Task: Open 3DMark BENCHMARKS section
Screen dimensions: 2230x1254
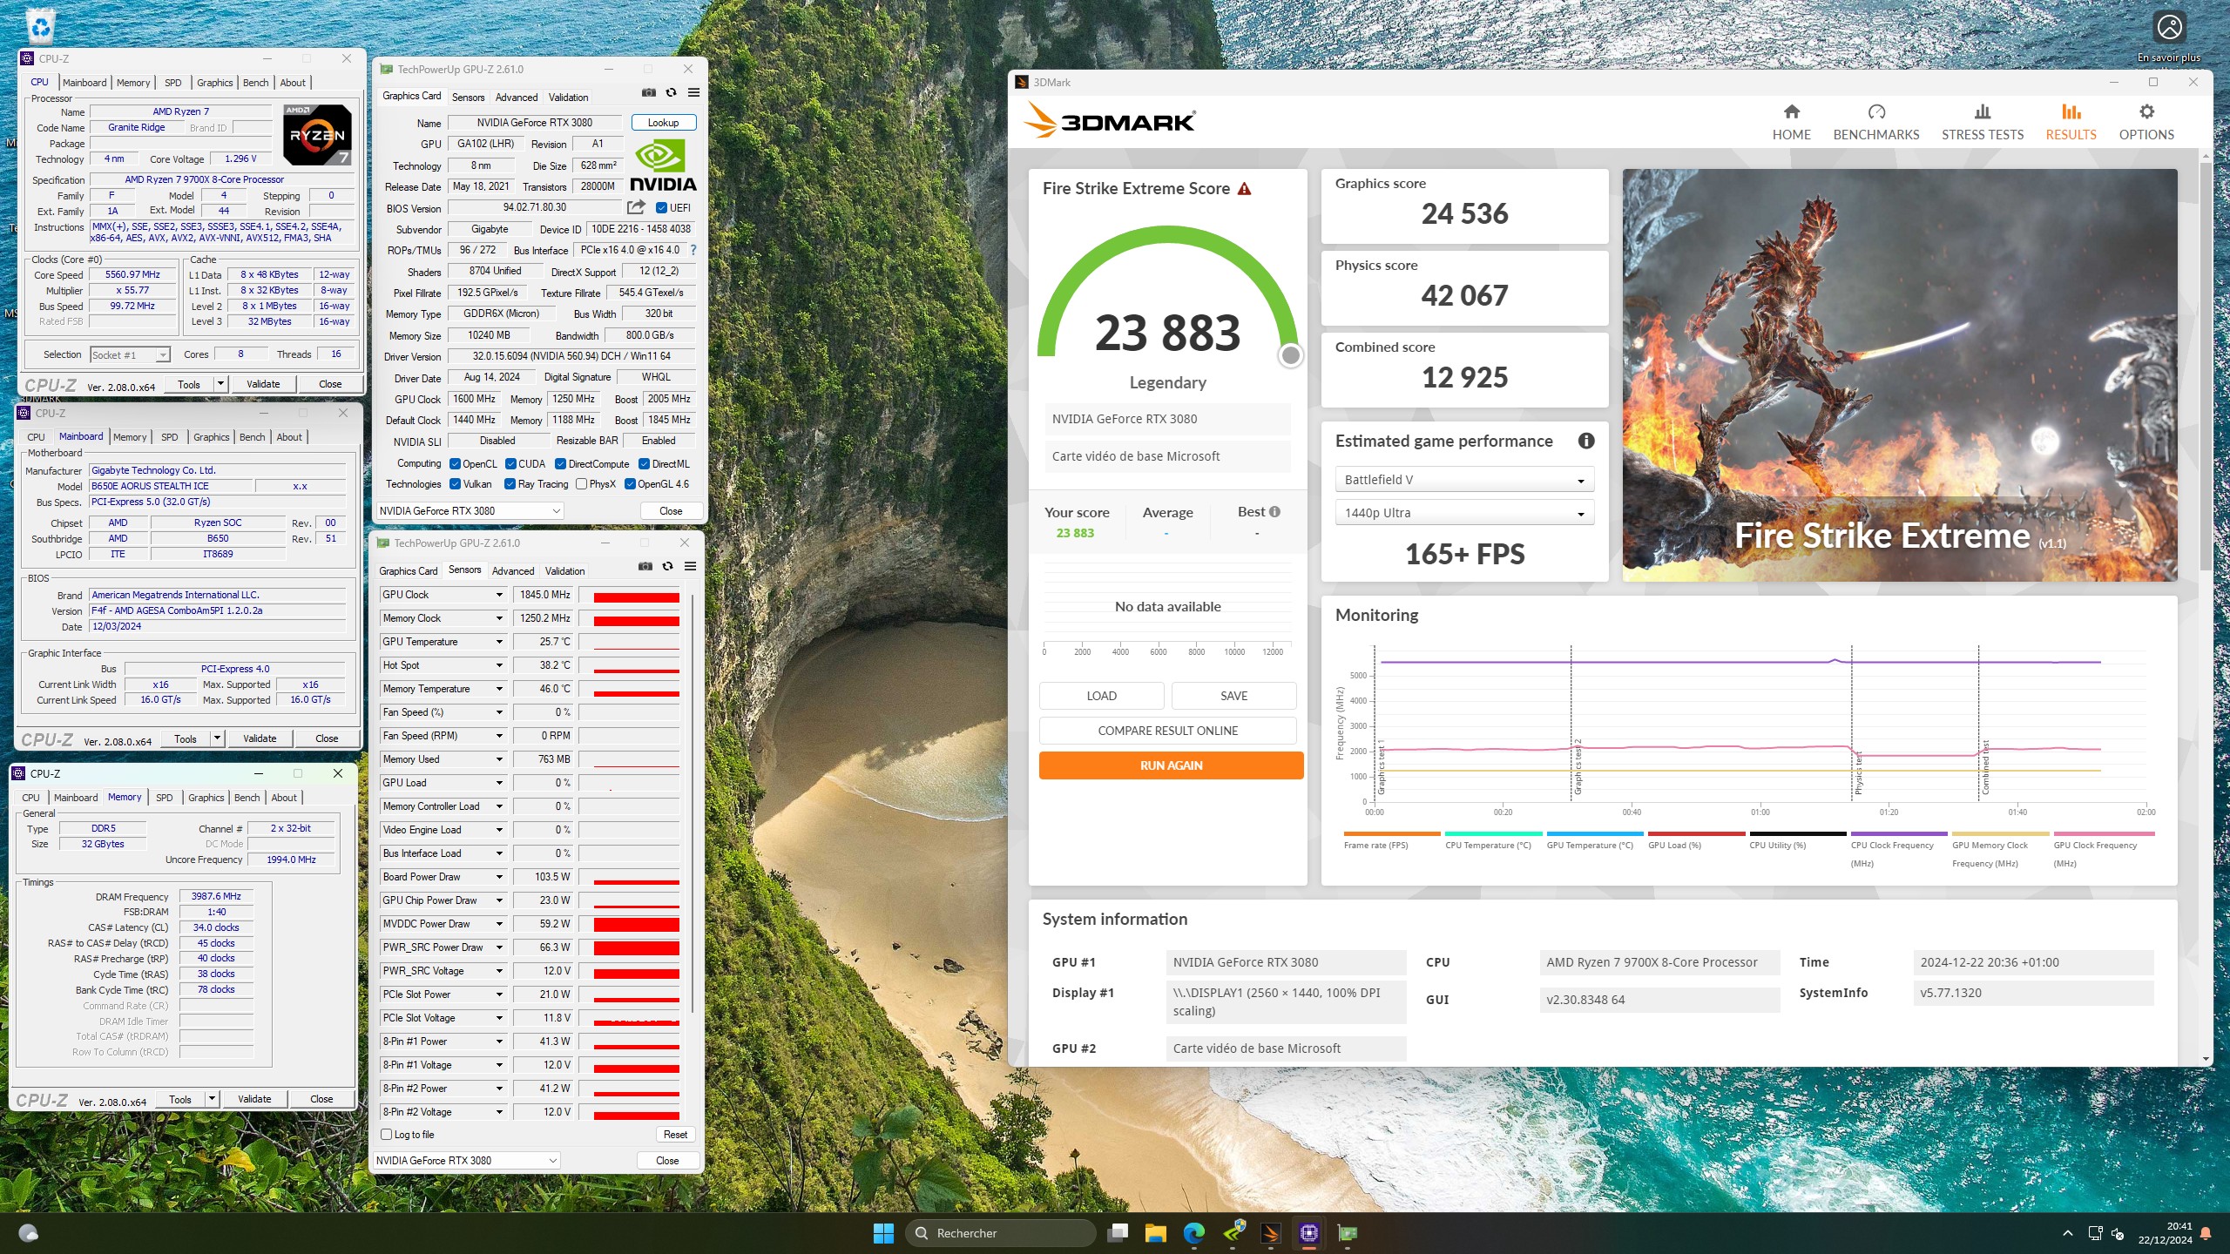Action: (x=1875, y=122)
